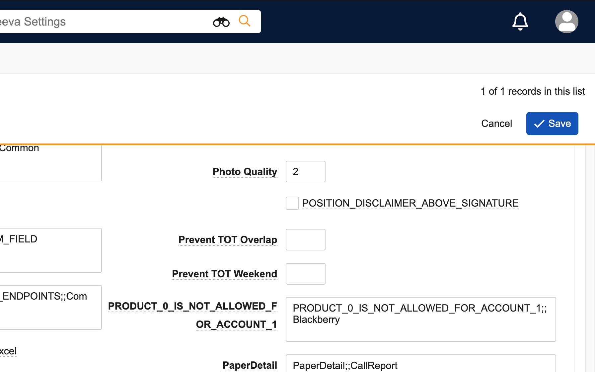Image resolution: width=595 pixels, height=372 pixels.
Task: Enable POSITION_DISCLAIMER_ABOVE_SIGNATURE checkbox
Action: click(292, 203)
